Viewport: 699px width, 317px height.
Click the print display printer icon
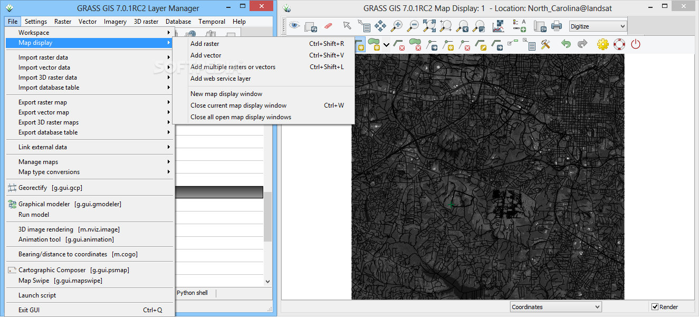pos(557,25)
